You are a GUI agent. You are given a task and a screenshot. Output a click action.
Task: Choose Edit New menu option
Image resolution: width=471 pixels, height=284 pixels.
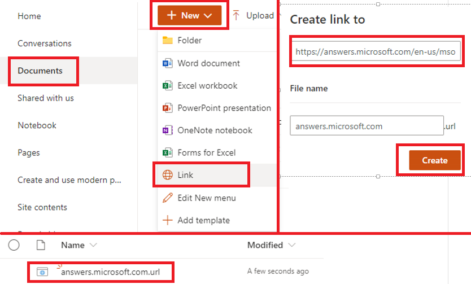coord(217,198)
